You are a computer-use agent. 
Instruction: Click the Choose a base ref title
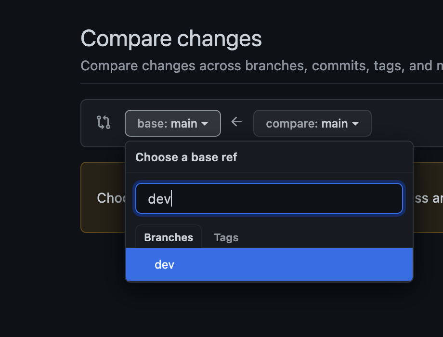(x=186, y=157)
